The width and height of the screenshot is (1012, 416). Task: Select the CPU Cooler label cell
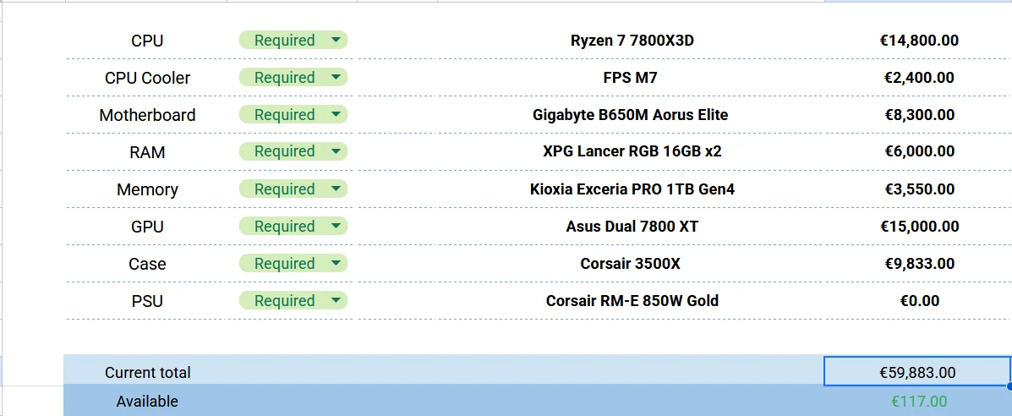click(147, 78)
